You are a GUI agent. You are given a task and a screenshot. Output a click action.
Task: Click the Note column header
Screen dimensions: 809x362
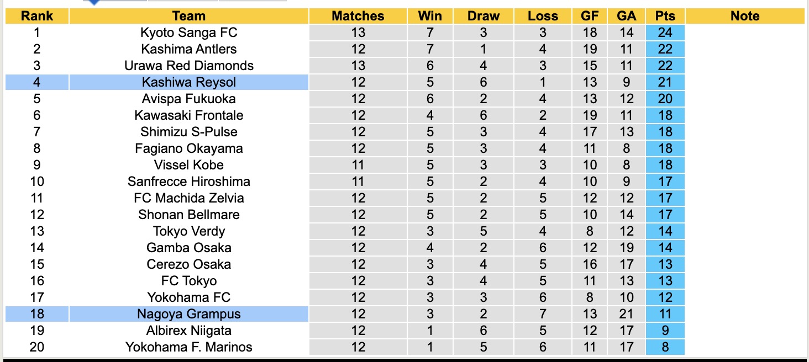[x=745, y=16]
